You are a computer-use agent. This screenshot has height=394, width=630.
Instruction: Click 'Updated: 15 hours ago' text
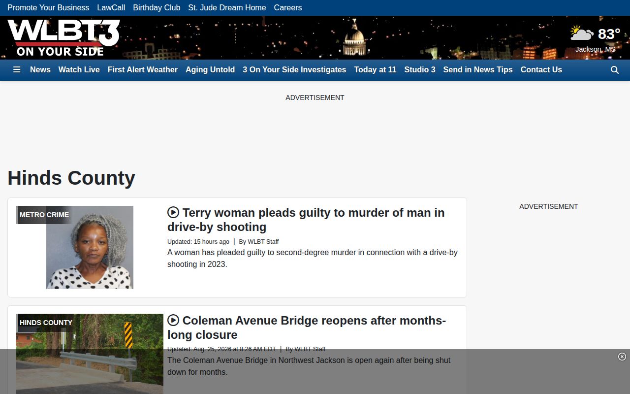[198, 242]
